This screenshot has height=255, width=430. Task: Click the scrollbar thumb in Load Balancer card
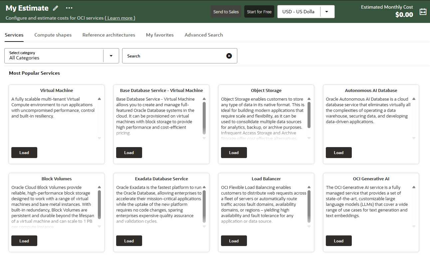[x=309, y=207]
